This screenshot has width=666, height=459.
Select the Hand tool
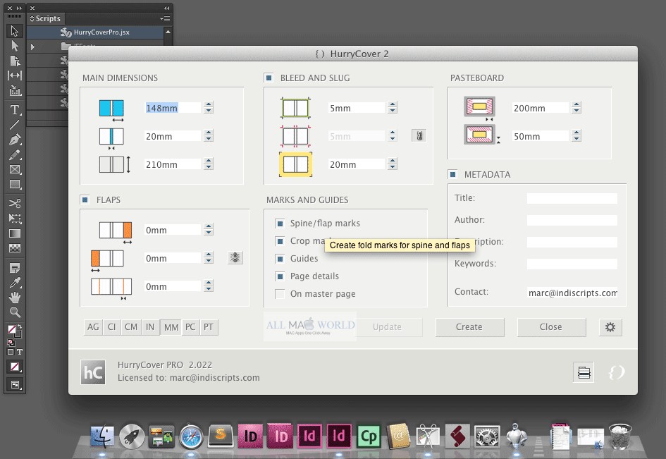14,298
